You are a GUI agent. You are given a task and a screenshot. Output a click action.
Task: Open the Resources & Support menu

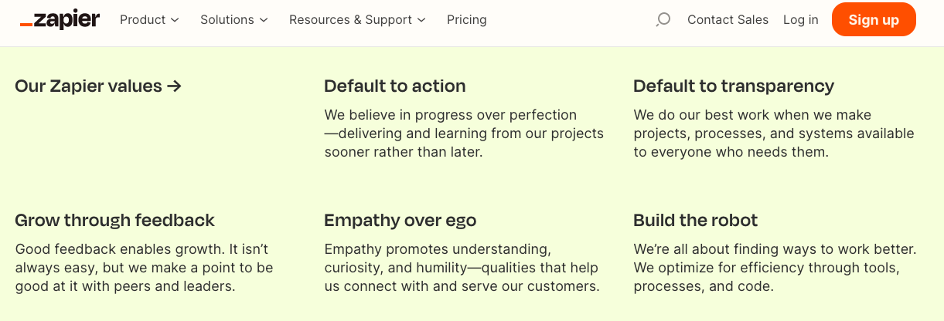pyautogui.click(x=358, y=19)
